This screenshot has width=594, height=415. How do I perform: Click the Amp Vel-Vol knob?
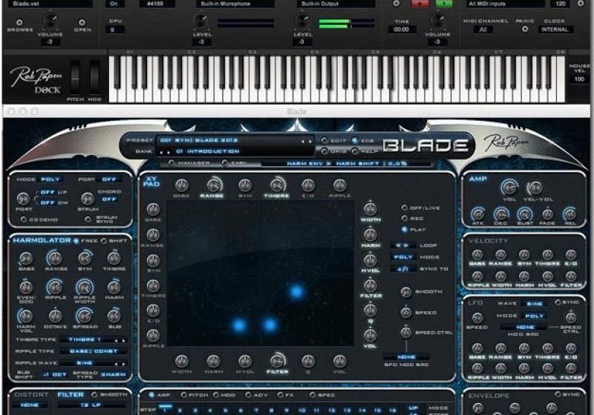click(x=535, y=187)
